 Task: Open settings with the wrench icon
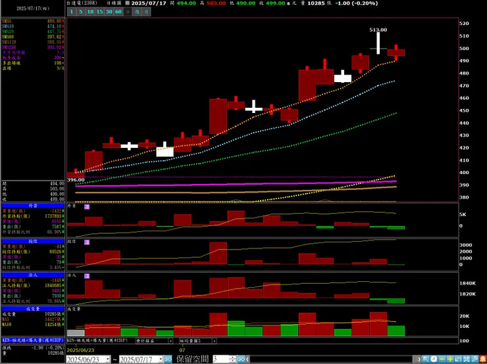click(x=474, y=359)
